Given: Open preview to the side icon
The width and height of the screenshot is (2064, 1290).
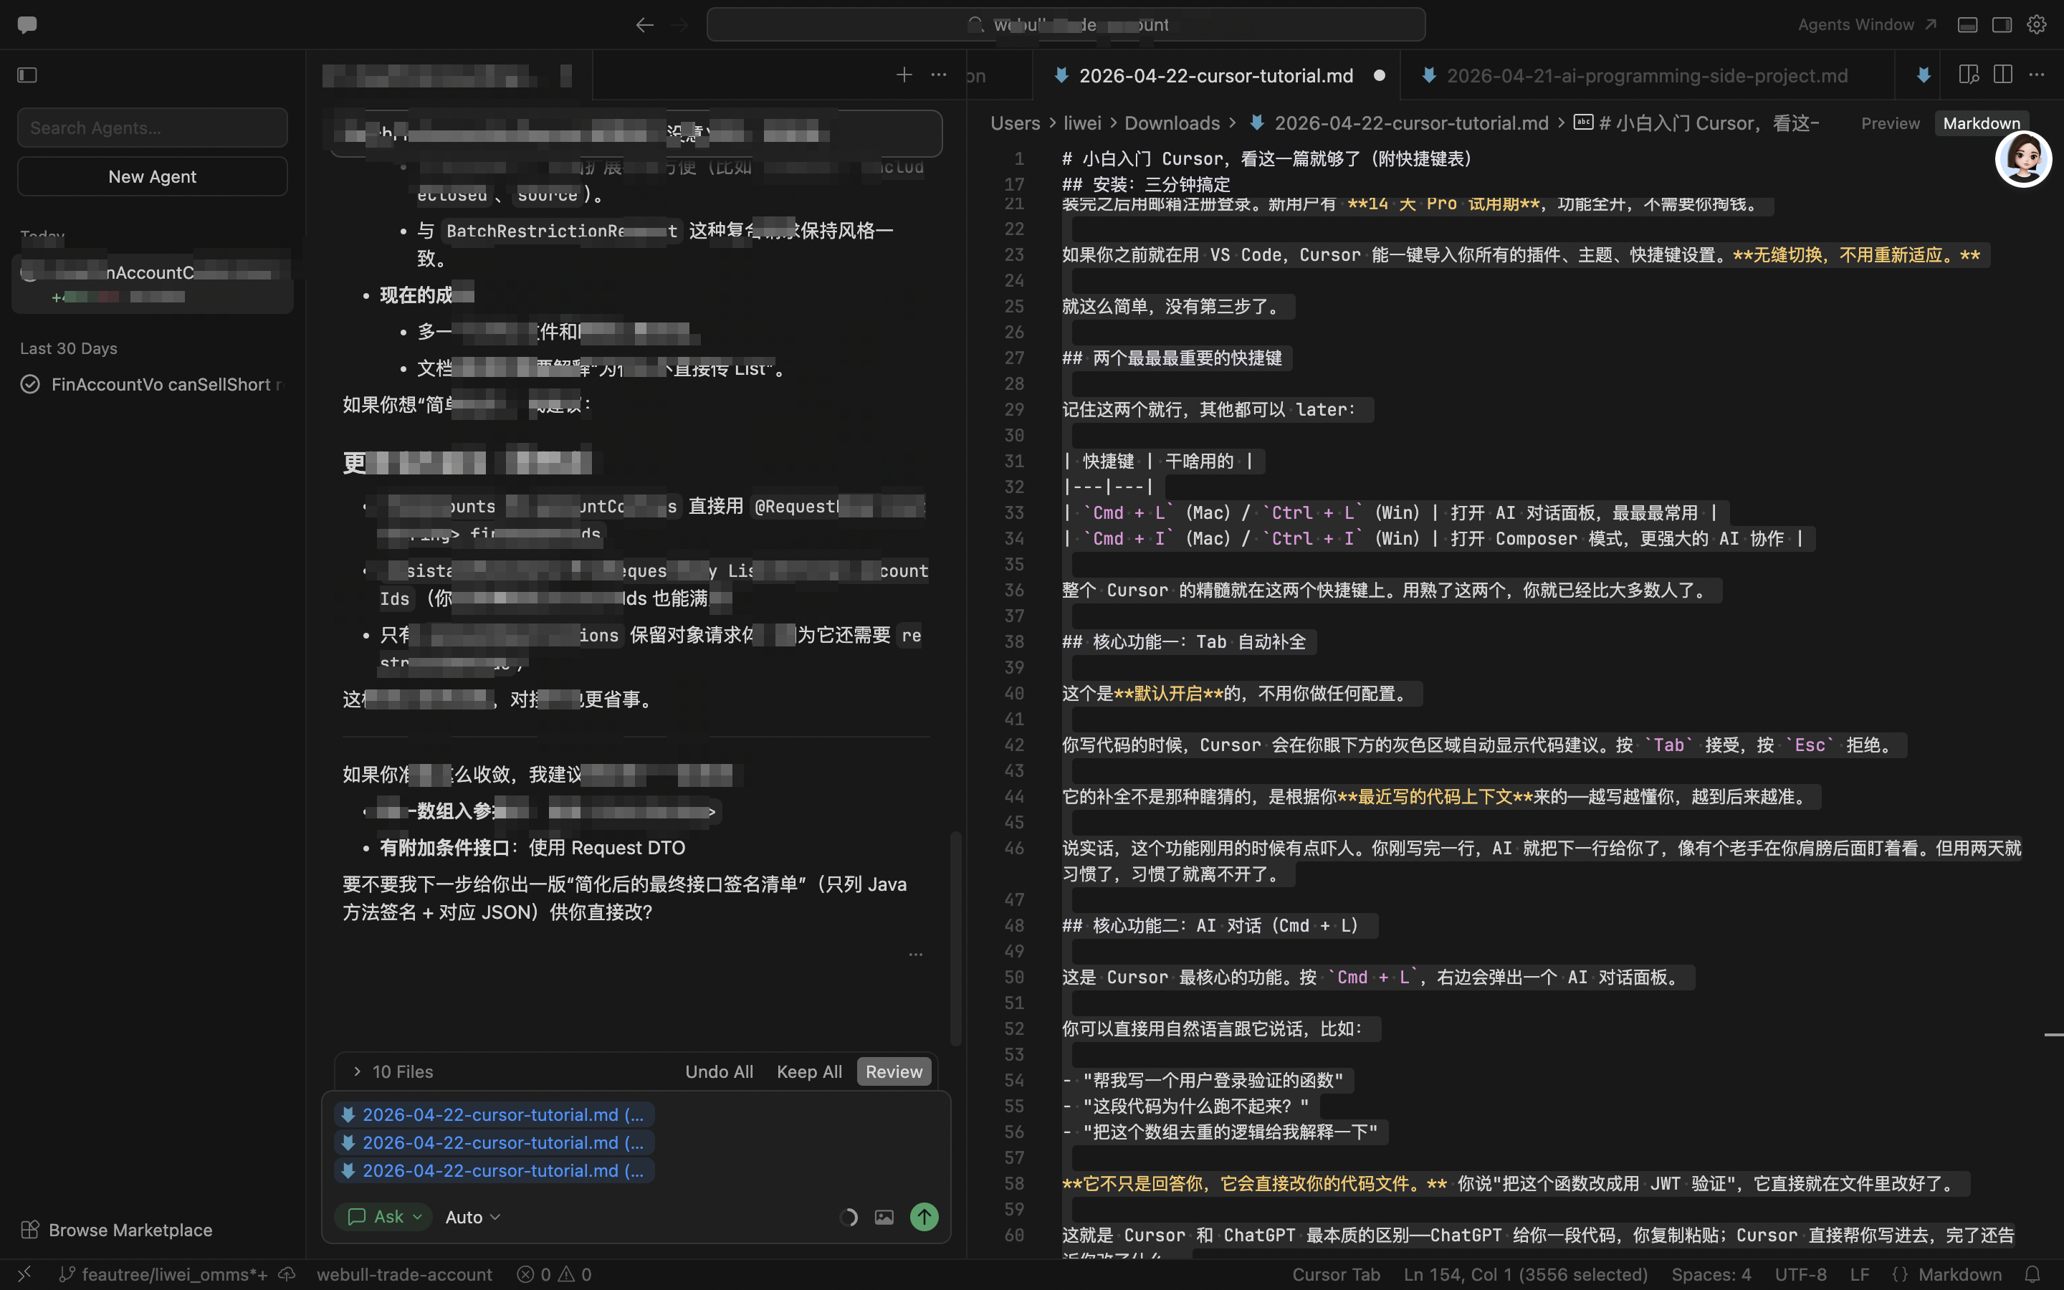Looking at the screenshot, I should pyautogui.click(x=1969, y=75).
